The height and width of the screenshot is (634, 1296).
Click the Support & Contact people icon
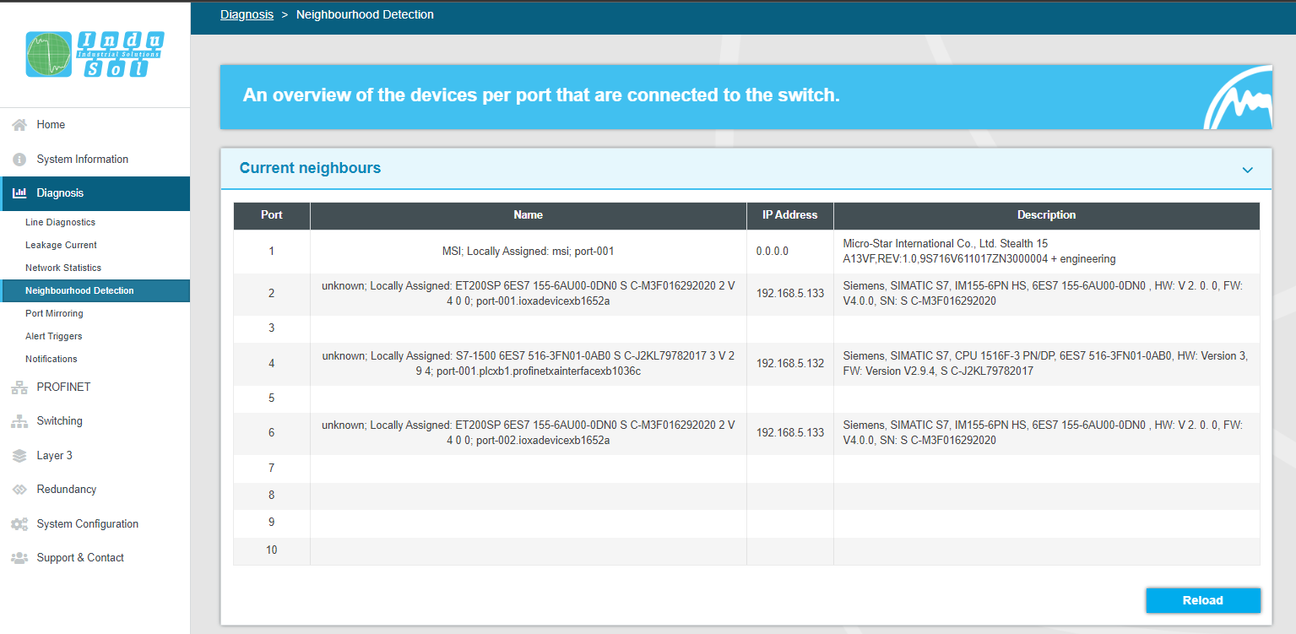tap(19, 558)
